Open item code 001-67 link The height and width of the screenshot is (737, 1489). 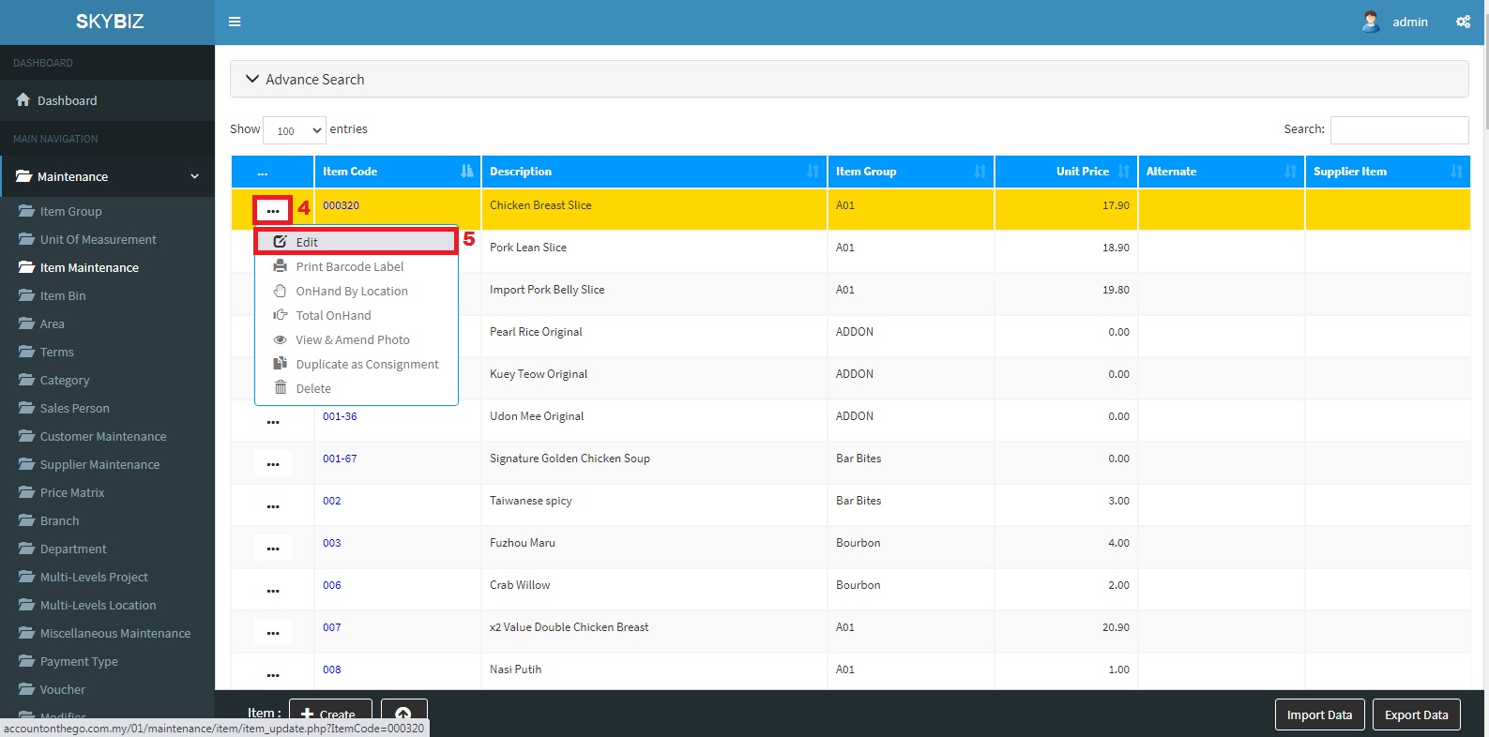click(340, 459)
